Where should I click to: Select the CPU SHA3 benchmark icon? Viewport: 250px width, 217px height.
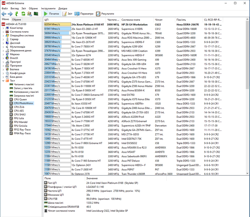(x=11, y=115)
